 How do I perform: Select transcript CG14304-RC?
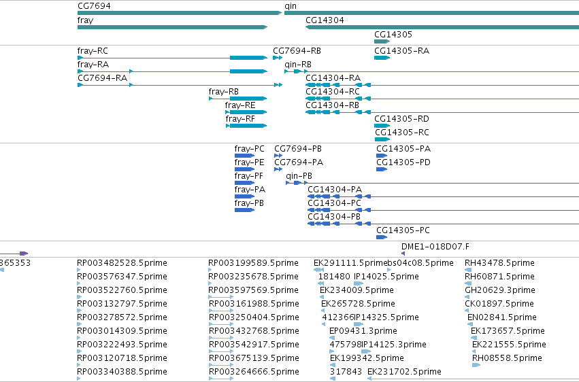coord(333,92)
